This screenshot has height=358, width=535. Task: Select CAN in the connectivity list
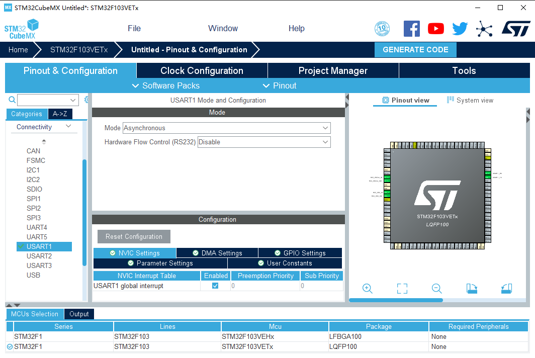(33, 151)
